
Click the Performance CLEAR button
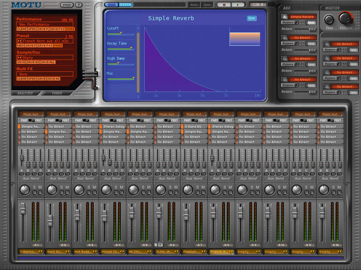pyautogui.click(x=22, y=29)
